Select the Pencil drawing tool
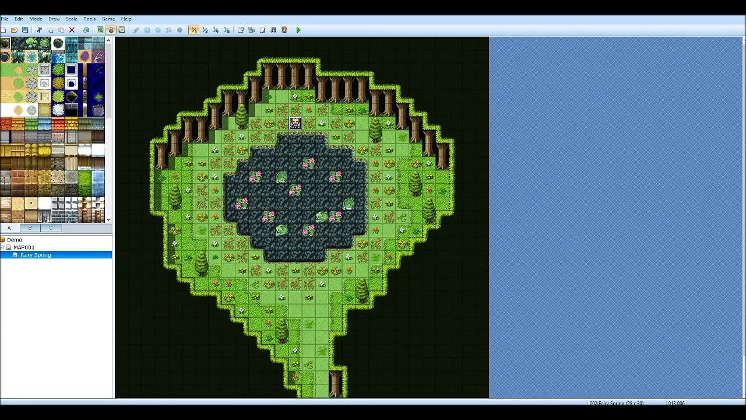 [x=136, y=30]
